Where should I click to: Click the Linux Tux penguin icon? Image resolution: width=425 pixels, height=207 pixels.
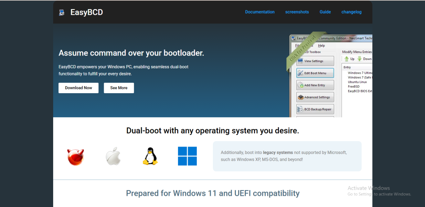[x=150, y=156]
